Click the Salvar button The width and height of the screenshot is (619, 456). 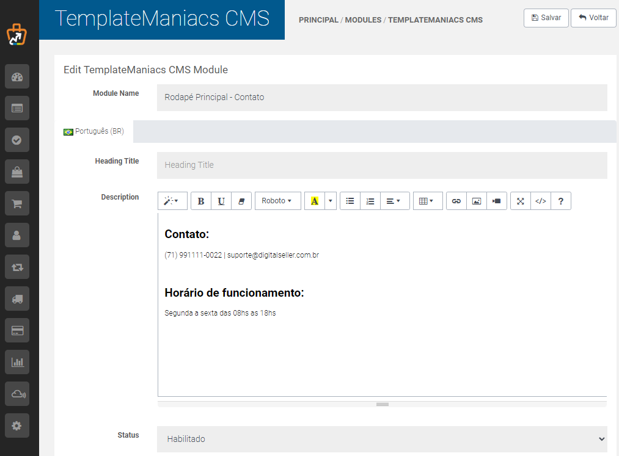point(546,18)
